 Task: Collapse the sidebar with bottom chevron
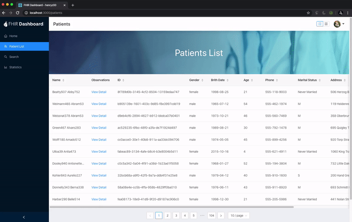coord(24,217)
